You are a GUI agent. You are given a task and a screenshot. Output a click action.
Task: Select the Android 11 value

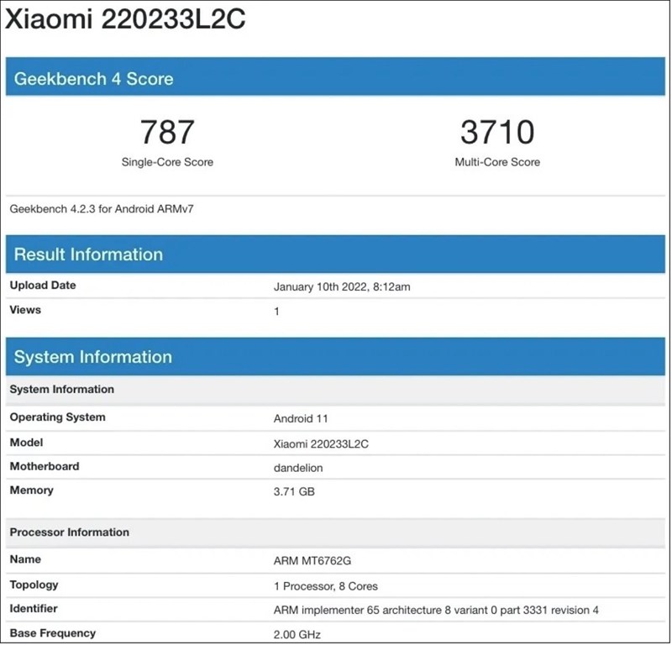301,419
